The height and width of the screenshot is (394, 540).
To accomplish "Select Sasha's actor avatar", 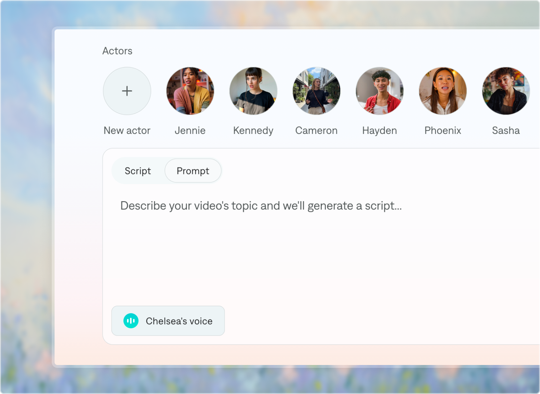I will click(x=506, y=91).
